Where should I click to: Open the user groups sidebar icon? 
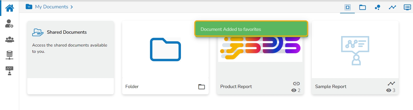click(9, 39)
